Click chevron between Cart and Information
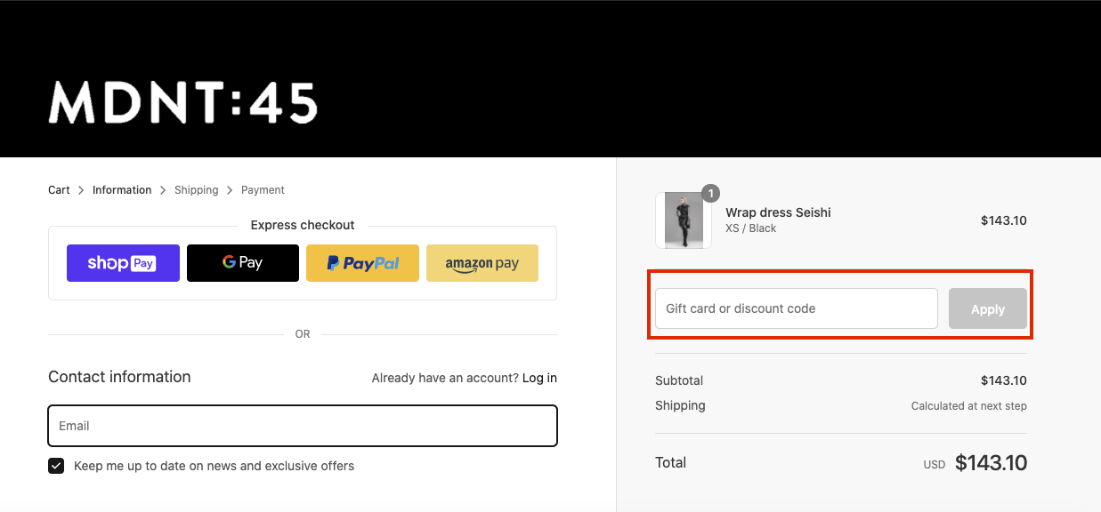Image resolution: width=1101 pixels, height=512 pixels. (81, 190)
